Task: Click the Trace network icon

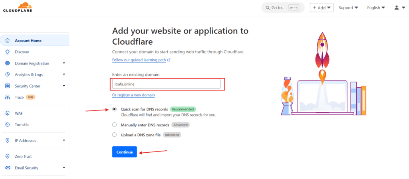Action: (8, 97)
